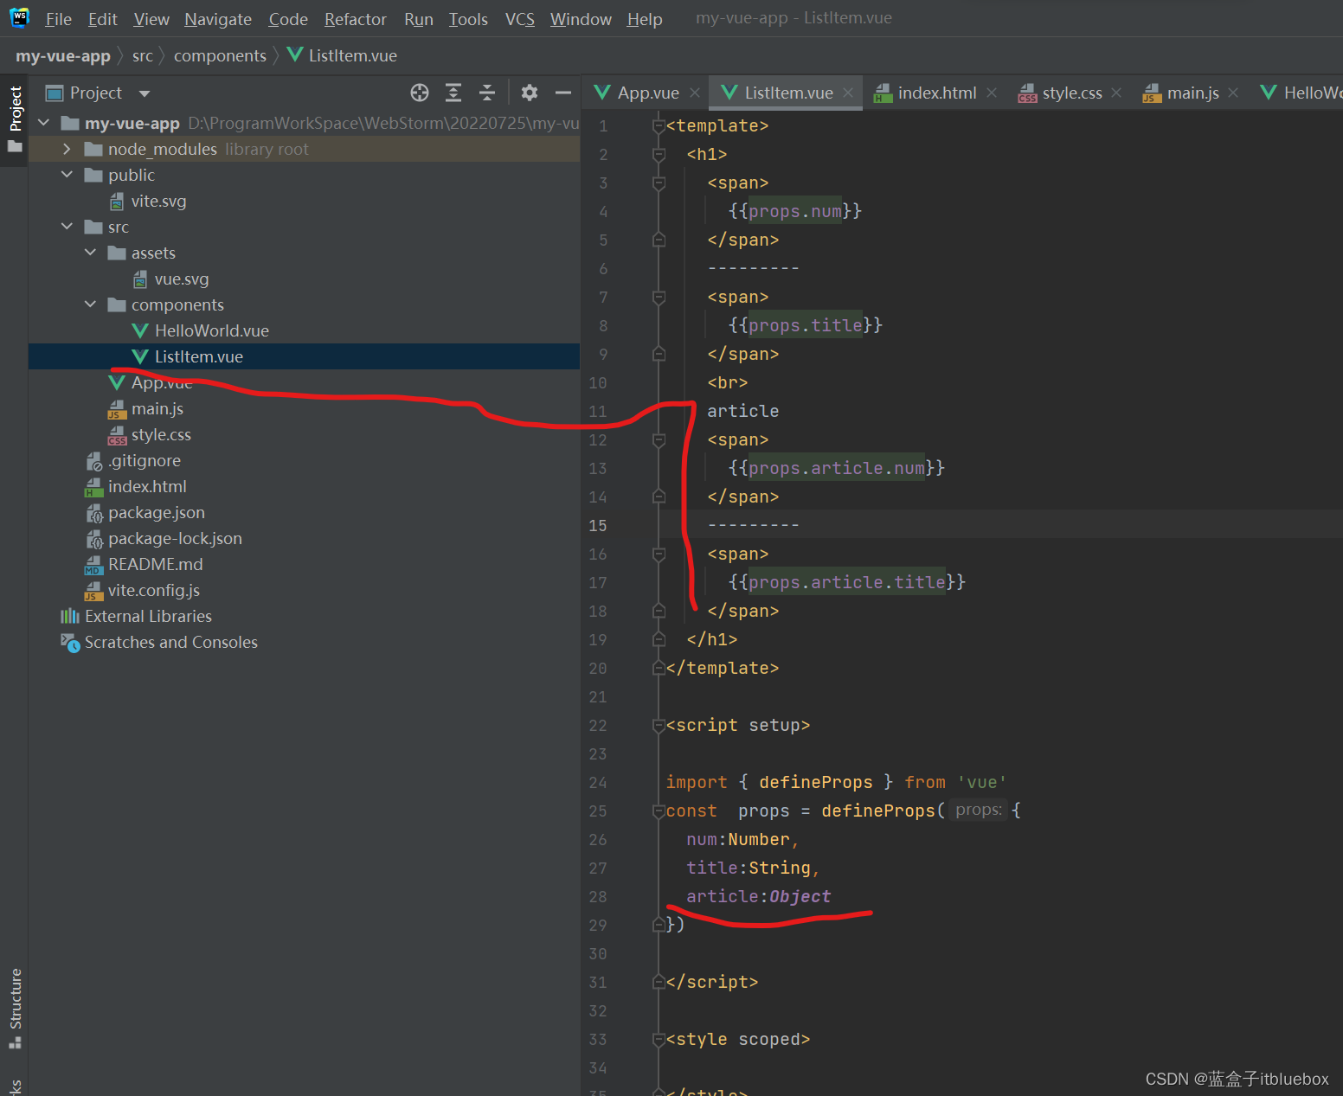Select main.js in the project tree
This screenshot has height=1096, width=1343.
(x=157, y=408)
